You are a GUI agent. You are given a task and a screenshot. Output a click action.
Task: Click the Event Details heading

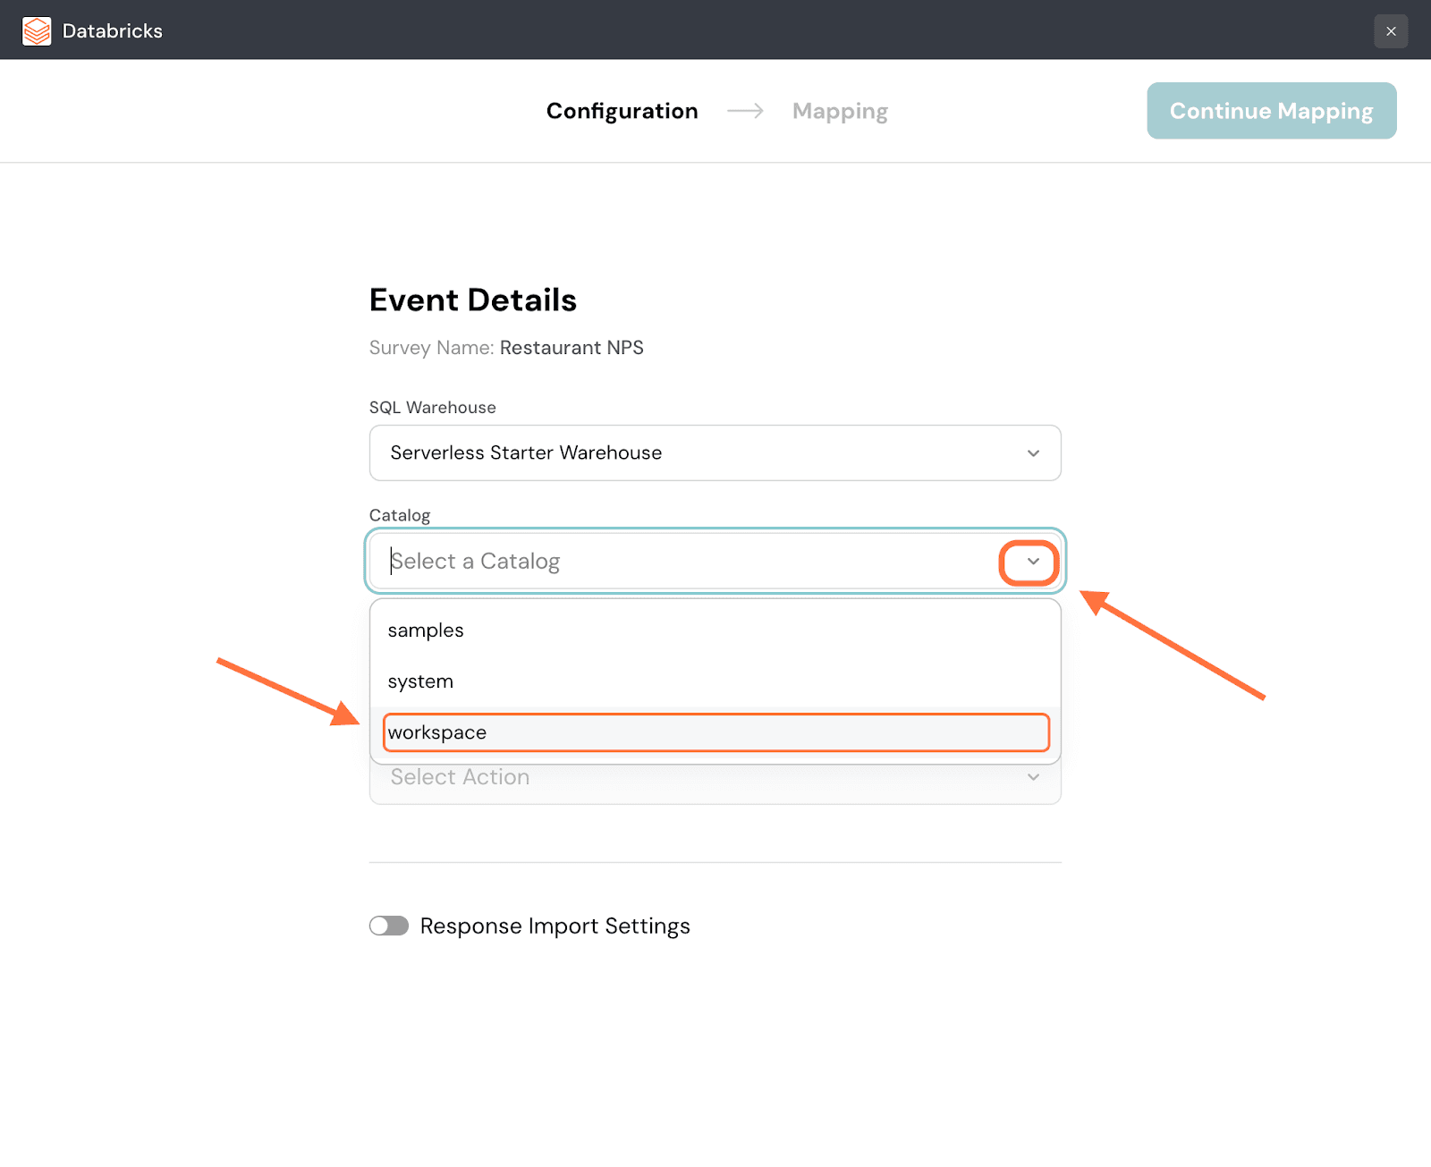coord(472,300)
